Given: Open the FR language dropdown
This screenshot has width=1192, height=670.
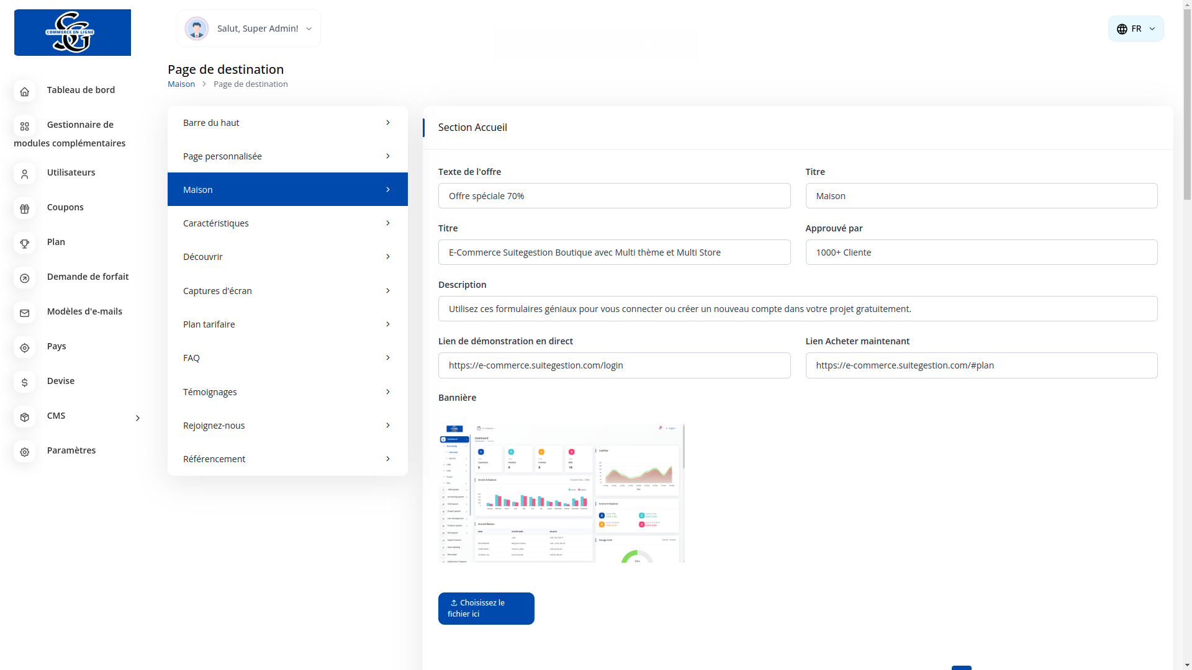Looking at the screenshot, I should pyautogui.click(x=1136, y=29).
